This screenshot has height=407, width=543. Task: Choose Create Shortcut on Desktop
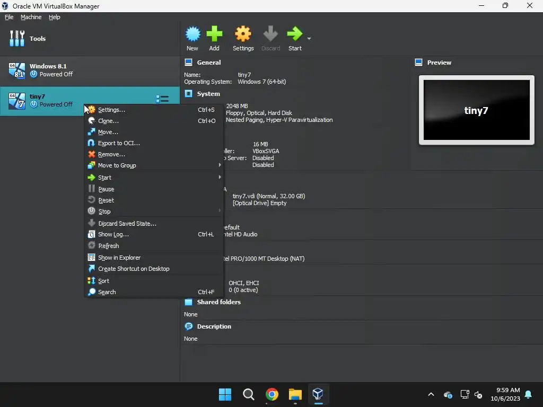click(x=153, y=269)
